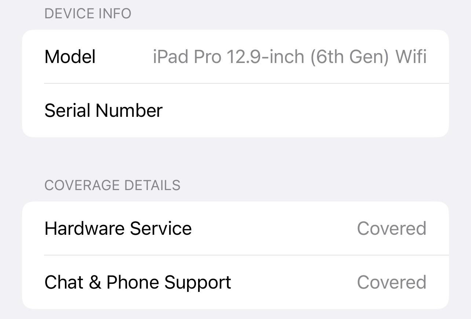This screenshot has height=319, width=471.
Task: Tap Covered status beside Hardware Service
Action: point(391,229)
